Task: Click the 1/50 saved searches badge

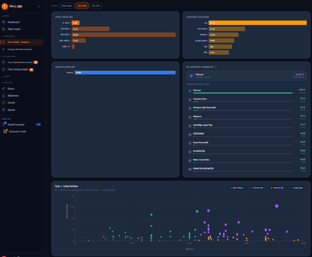Action: click(38, 125)
